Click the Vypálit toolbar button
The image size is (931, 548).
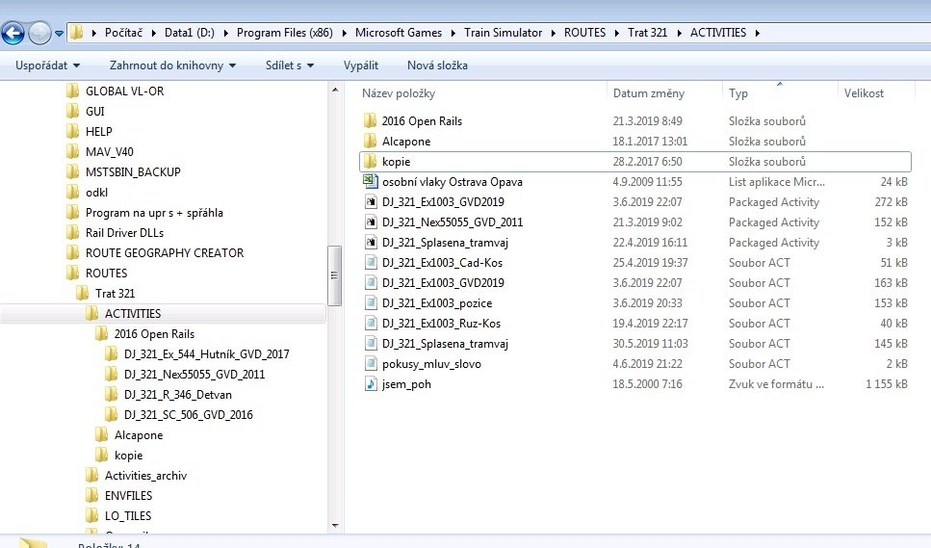point(360,65)
